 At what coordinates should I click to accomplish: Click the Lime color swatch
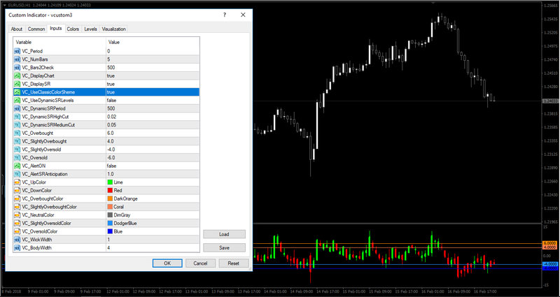pyautogui.click(x=110, y=182)
